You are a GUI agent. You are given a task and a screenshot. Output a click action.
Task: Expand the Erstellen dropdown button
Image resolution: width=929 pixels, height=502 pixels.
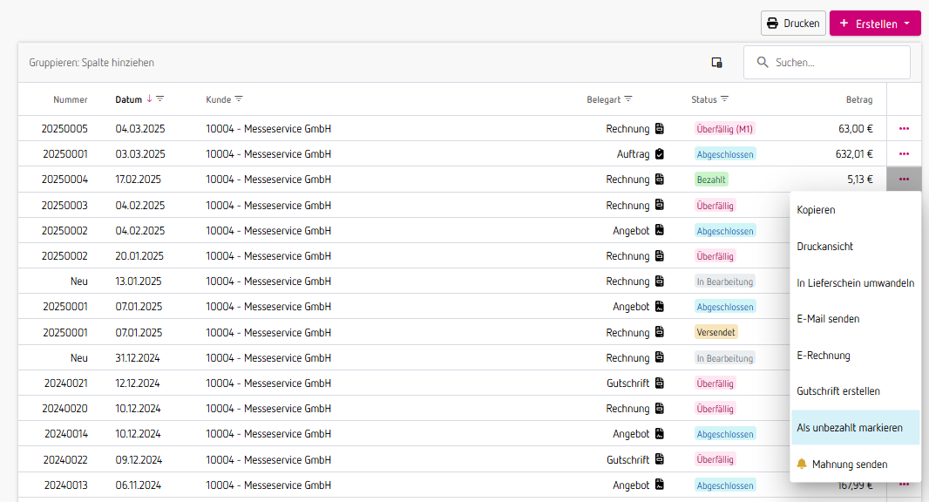[x=875, y=24]
